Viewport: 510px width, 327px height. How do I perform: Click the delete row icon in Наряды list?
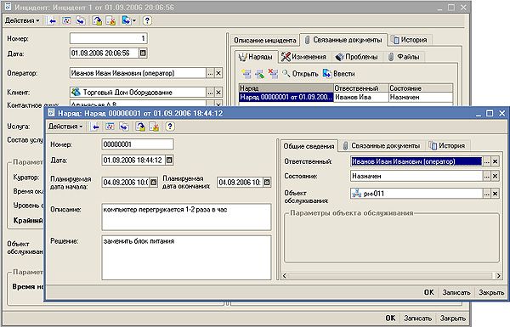(273, 74)
